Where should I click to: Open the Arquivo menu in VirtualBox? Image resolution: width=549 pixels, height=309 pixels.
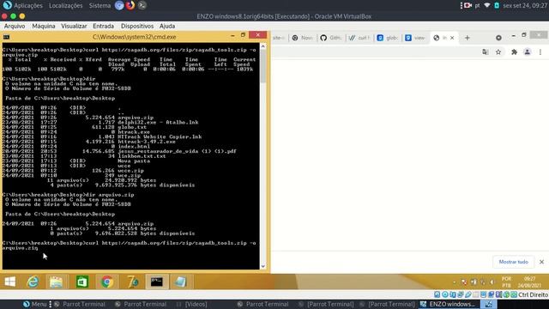coord(15,26)
